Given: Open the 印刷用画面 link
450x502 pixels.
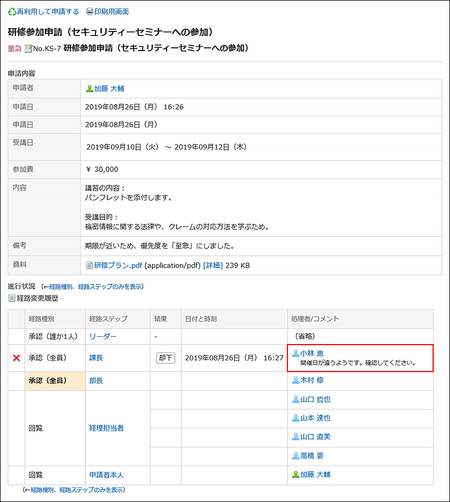Looking at the screenshot, I should (x=111, y=12).
